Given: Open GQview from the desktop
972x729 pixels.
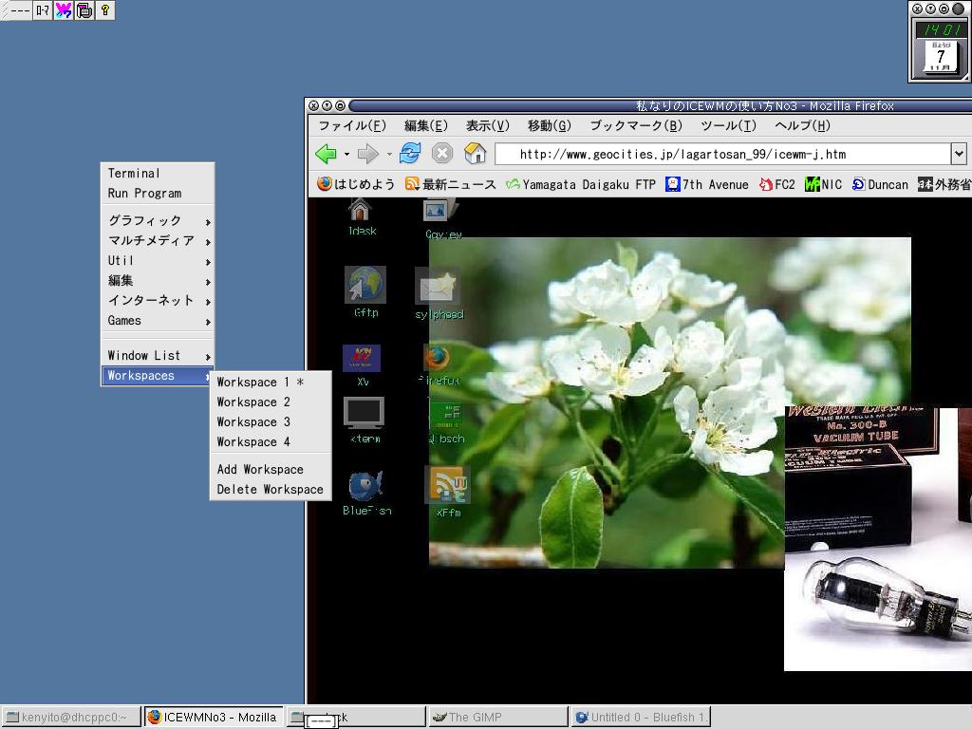Looking at the screenshot, I should point(437,211).
